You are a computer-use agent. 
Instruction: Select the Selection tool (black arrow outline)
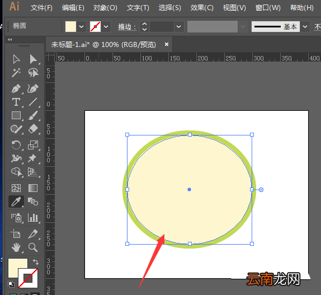(x=16, y=59)
